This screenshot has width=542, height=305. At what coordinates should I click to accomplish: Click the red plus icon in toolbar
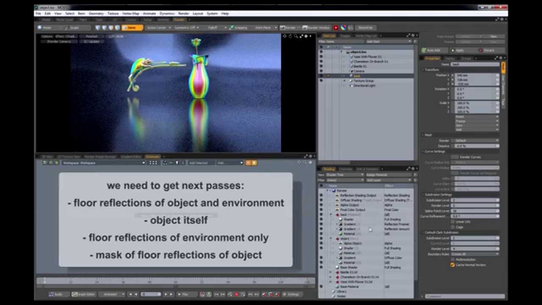tap(336, 28)
